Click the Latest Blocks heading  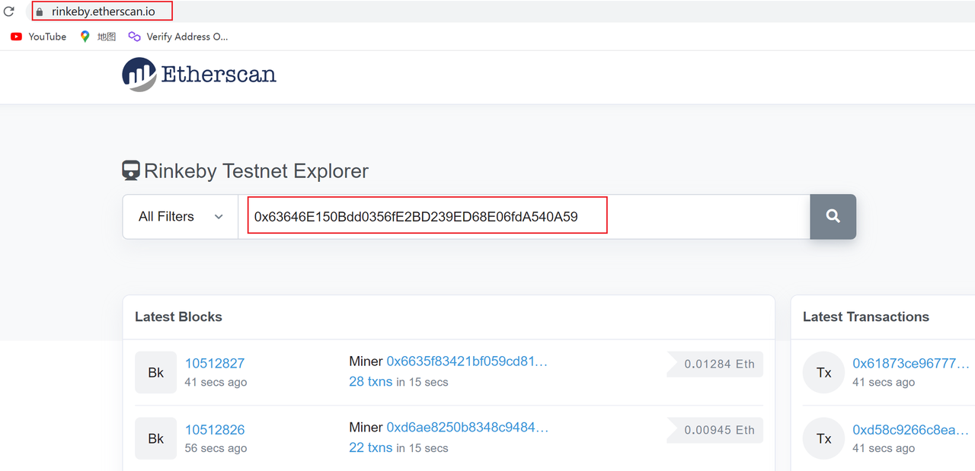pyautogui.click(x=178, y=317)
